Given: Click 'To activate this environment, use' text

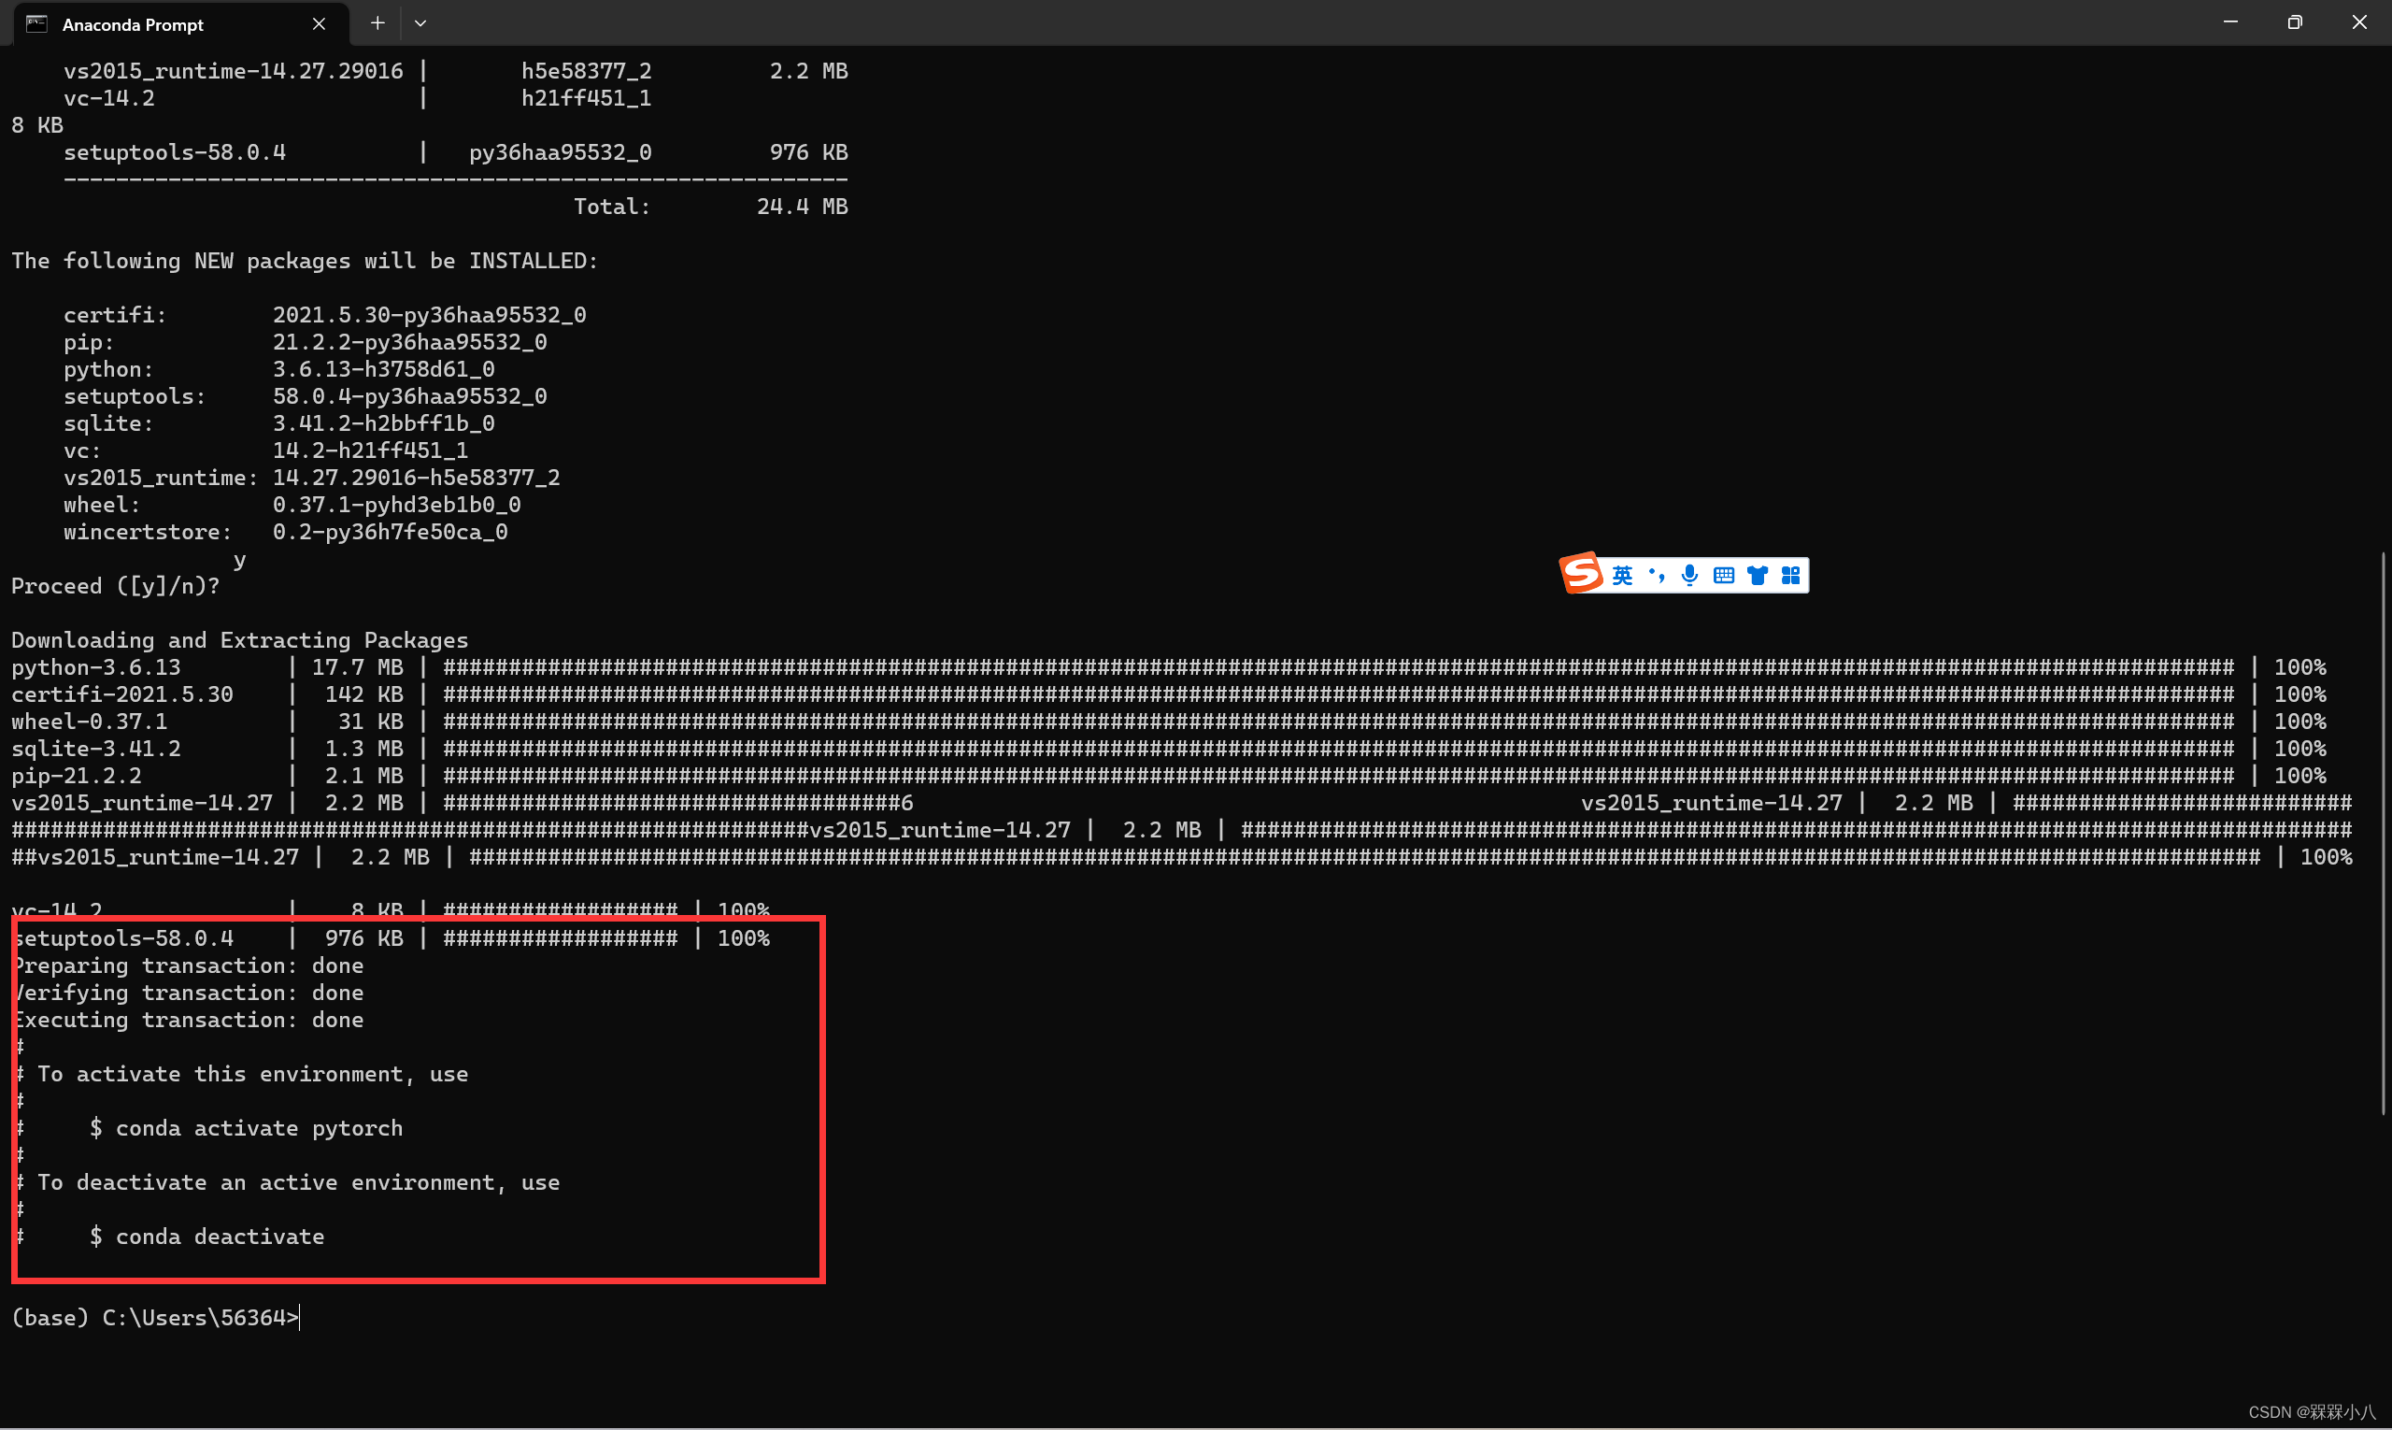Looking at the screenshot, I should tap(252, 1074).
